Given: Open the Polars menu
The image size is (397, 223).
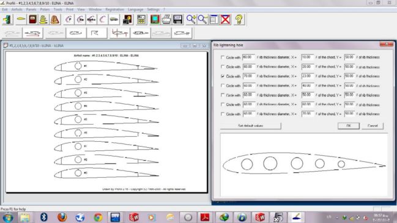Looking at the screenshot, I should (45, 9).
